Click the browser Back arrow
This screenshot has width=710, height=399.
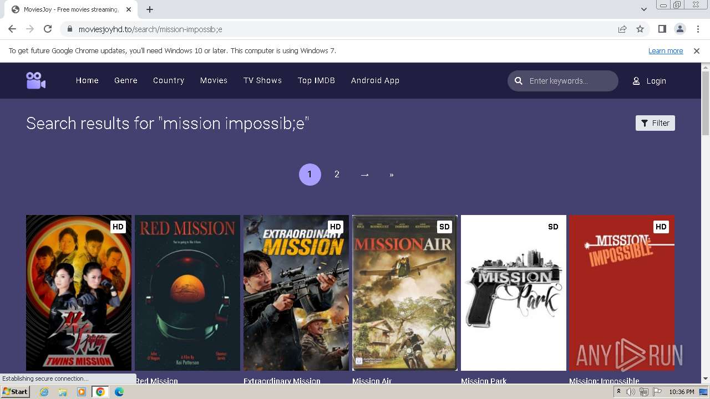[12, 29]
